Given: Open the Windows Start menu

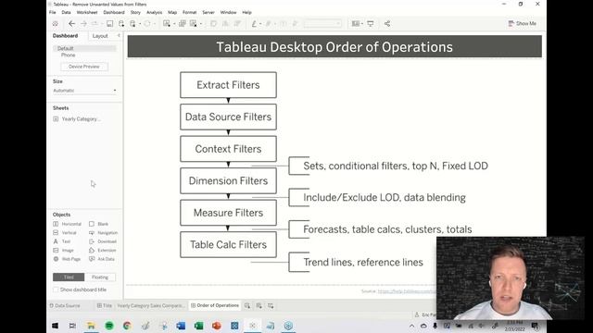Looking at the screenshot, I should pos(56,326).
